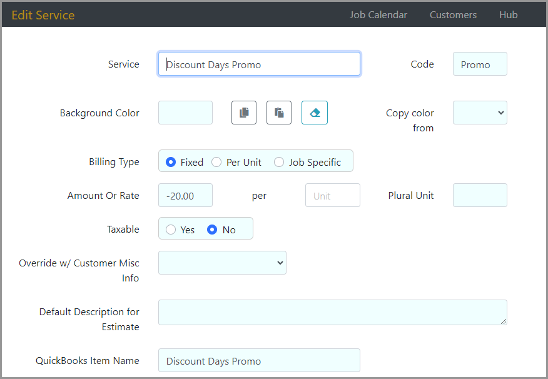Click the copy color icon button

[244, 113]
